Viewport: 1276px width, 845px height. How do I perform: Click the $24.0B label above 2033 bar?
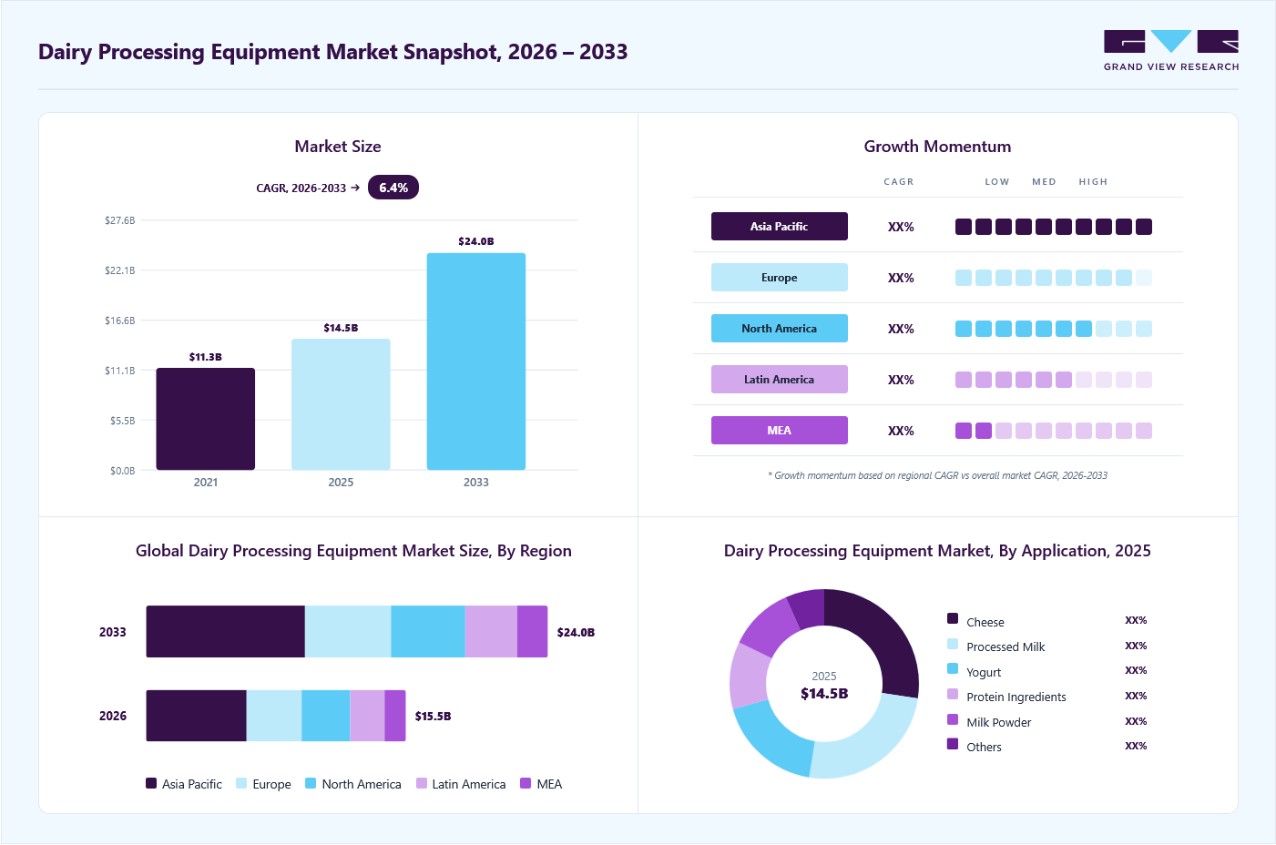point(476,241)
